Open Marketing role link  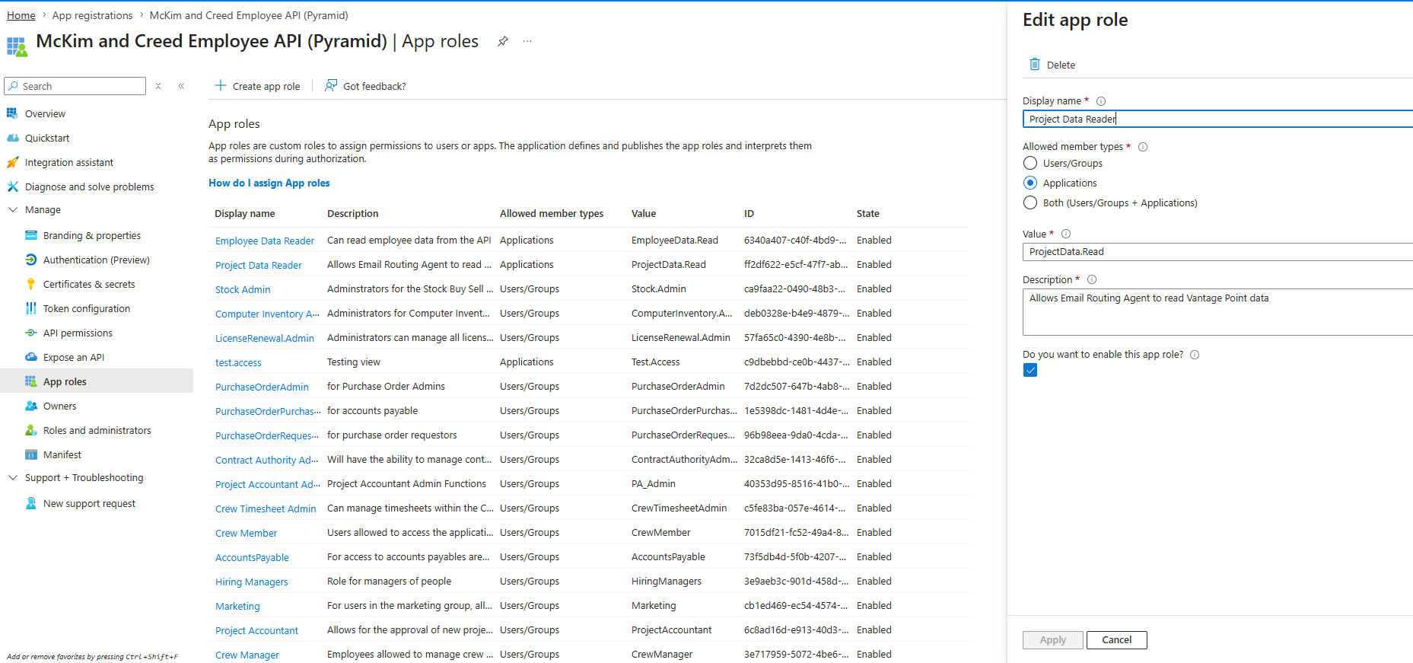coord(237,606)
